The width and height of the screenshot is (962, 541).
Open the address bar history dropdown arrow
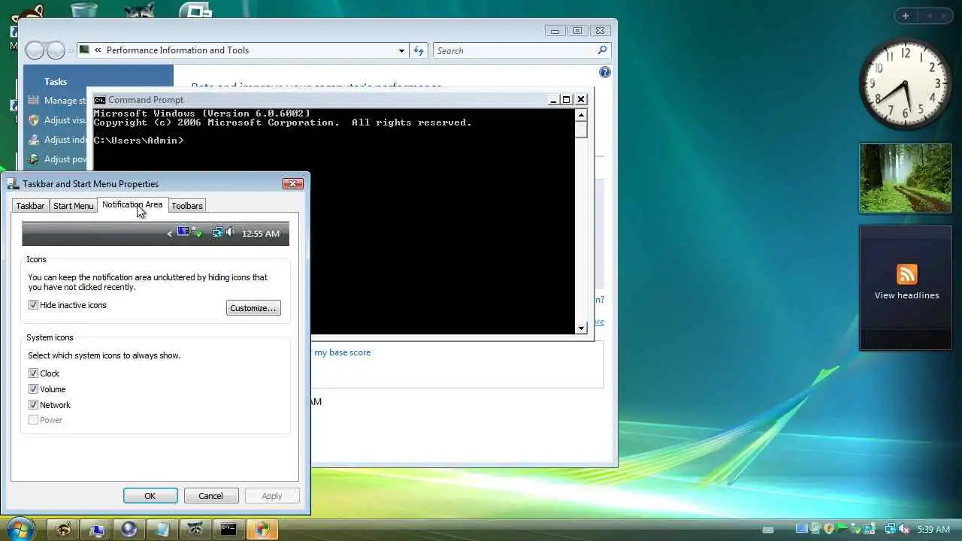click(401, 50)
